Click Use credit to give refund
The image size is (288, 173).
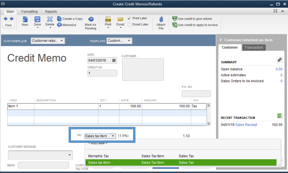(x=192, y=19)
